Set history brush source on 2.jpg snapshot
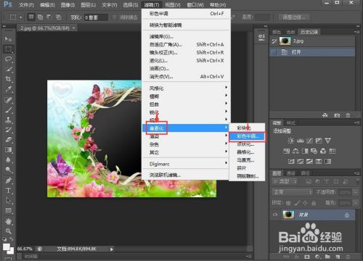This screenshot has height=261, width=363. coord(274,41)
